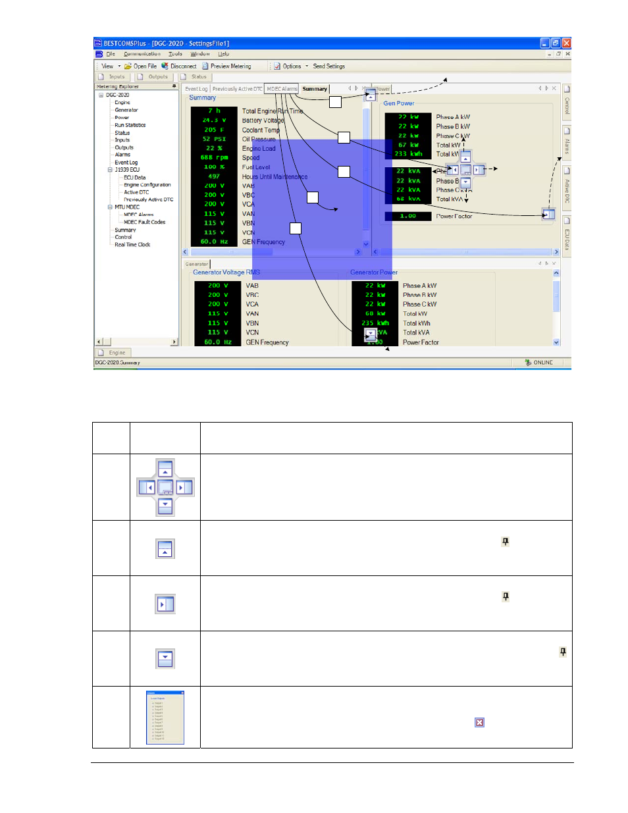This screenshot has width=628, height=813.
Task: Select MDEC Fault Codes tree item
Action: pyautogui.click(x=145, y=222)
